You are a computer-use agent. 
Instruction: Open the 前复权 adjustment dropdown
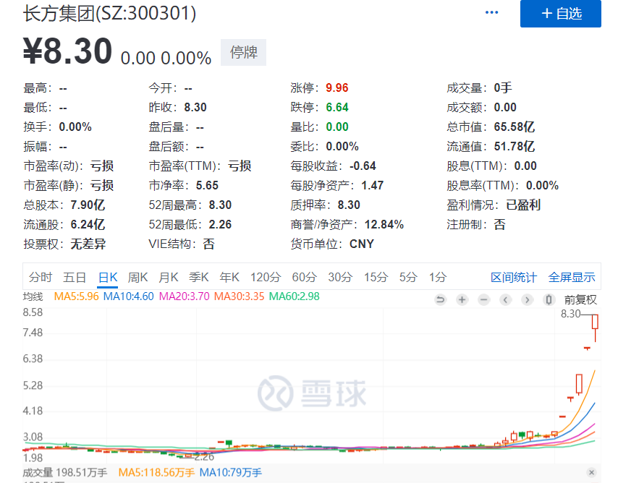tap(580, 300)
